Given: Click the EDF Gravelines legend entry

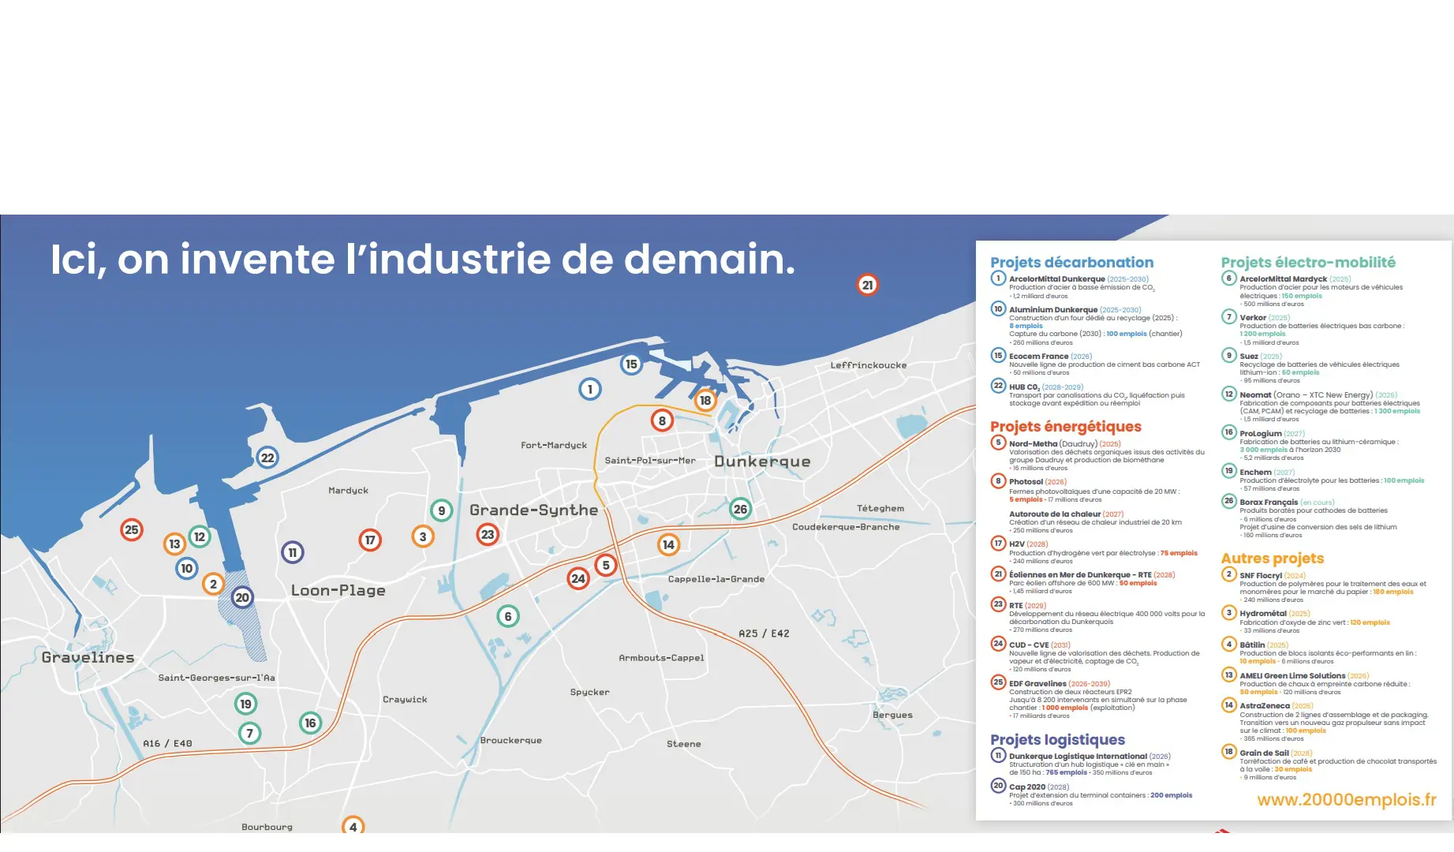Looking at the screenshot, I should pyautogui.click(x=1037, y=683).
